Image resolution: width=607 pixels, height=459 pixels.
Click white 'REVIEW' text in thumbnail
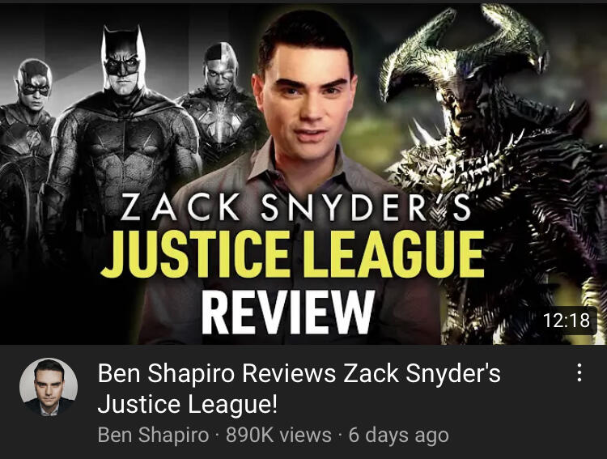(288, 312)
